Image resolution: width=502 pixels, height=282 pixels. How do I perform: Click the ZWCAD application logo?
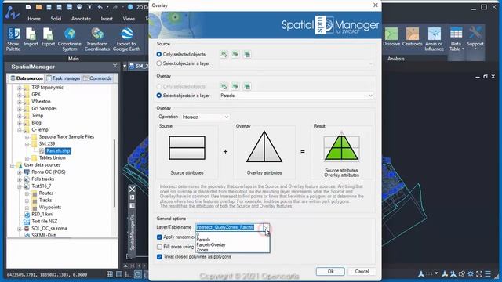click(13, 13)
